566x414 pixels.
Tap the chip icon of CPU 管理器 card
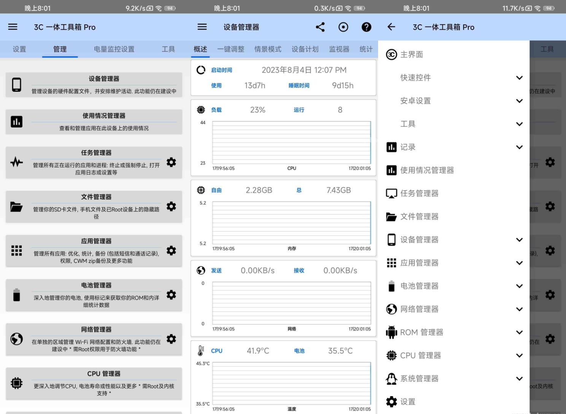[17, 383]
